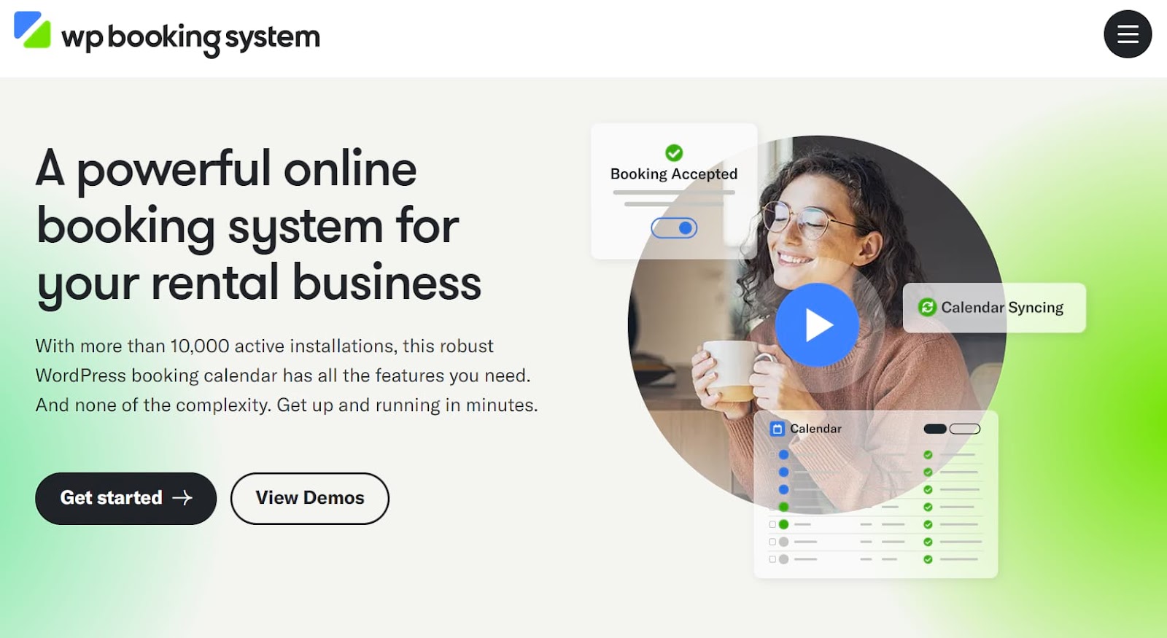The width and height of the screenshot is (1167, 638).
Task: Open View Demos
Action: [x=310, y=498]
